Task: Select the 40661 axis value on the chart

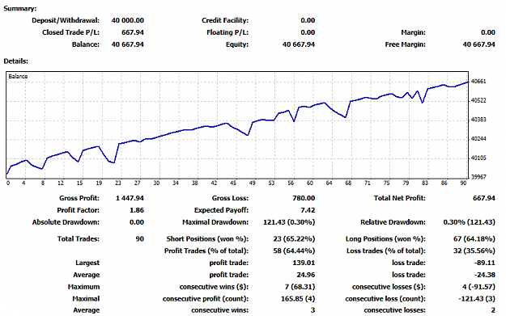Action: 478,81
